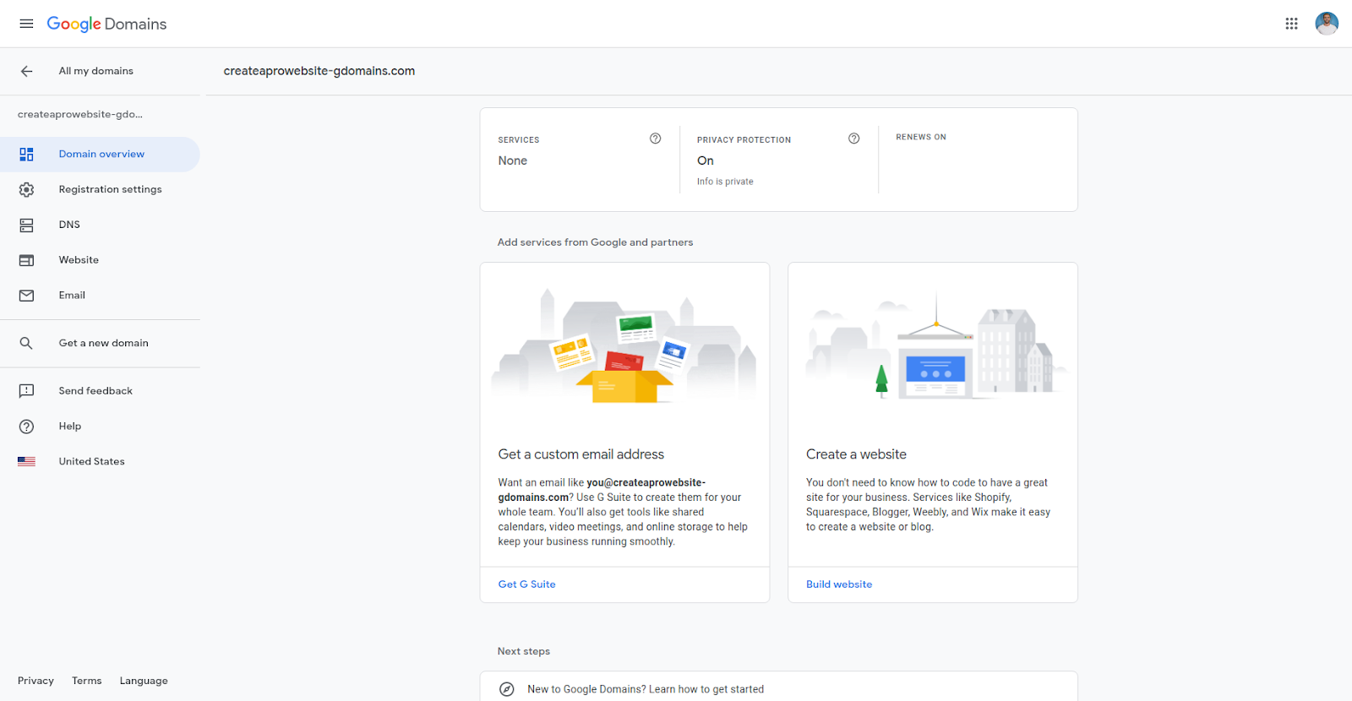Choose Get a new domain
This screenshot has width=1352, height=701.
point(100,343)
